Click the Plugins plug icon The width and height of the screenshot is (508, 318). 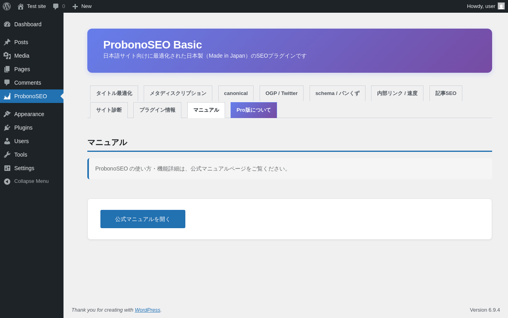click(x=7, y=128)
